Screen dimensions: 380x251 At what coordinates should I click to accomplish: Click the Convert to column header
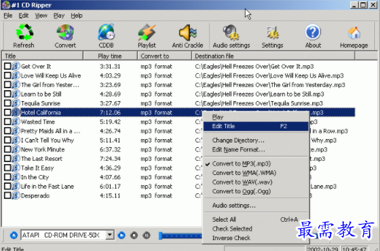[165, 56]
